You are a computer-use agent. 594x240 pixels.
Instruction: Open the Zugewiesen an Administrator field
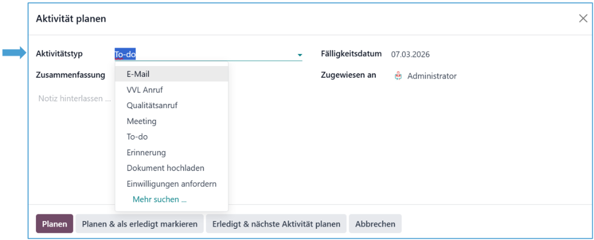pyautogui.click(x=432, y=76)
